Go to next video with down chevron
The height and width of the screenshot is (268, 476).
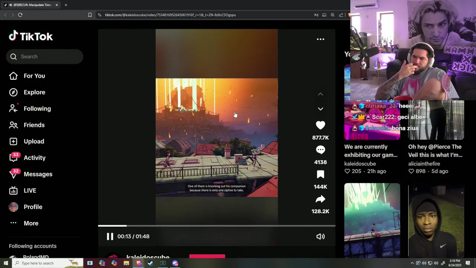(320, 109)
